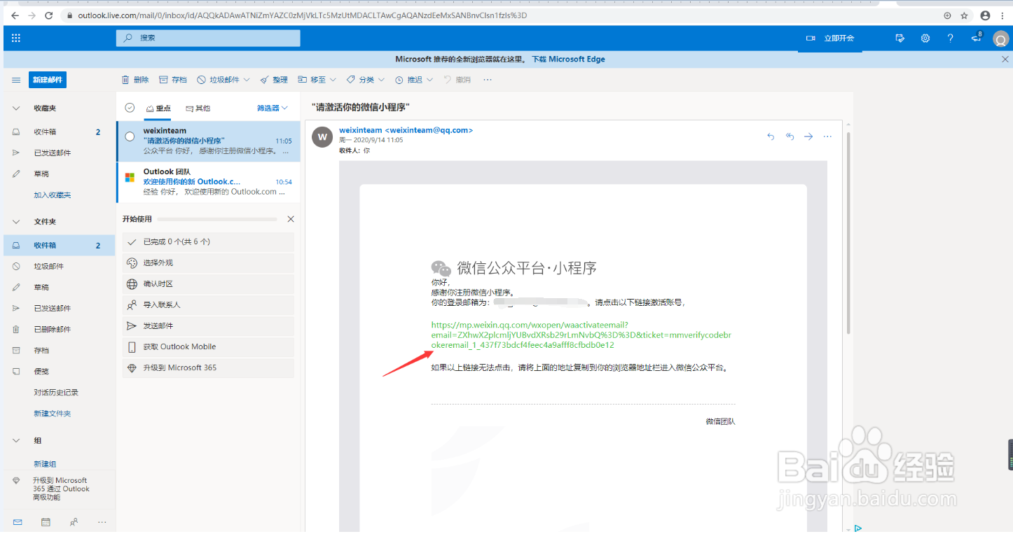Click the 搜索 search input field
Viewport: 1013px width, 534px height.
click(x=208, y=38)
